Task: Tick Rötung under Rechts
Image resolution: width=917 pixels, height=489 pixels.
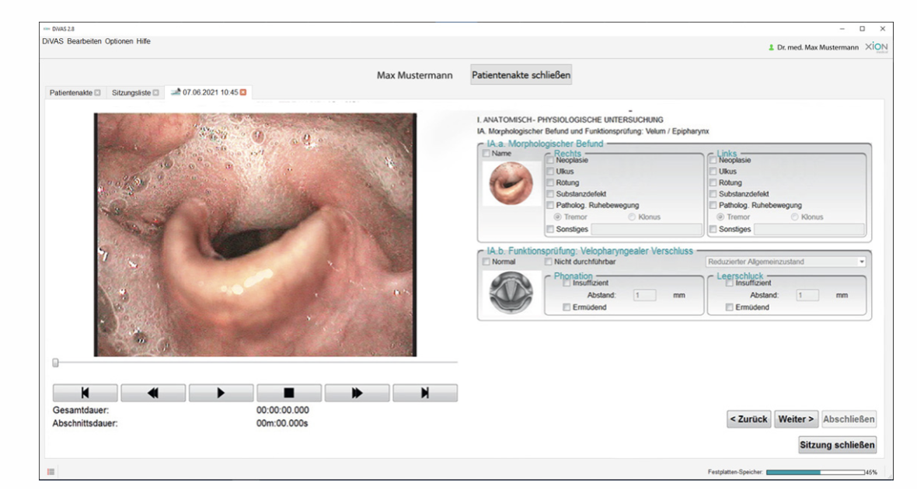Action: tap(550, 183)
